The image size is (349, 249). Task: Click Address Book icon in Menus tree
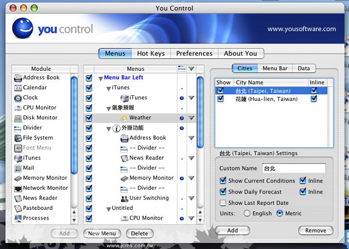pyautogui.click(x=124, y=138)
